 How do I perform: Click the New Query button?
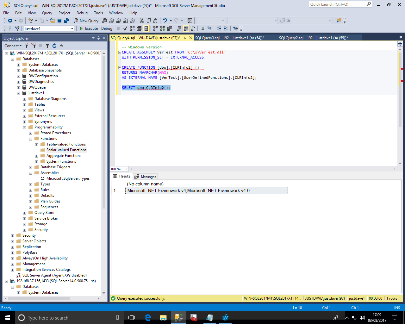coord(86,21)
